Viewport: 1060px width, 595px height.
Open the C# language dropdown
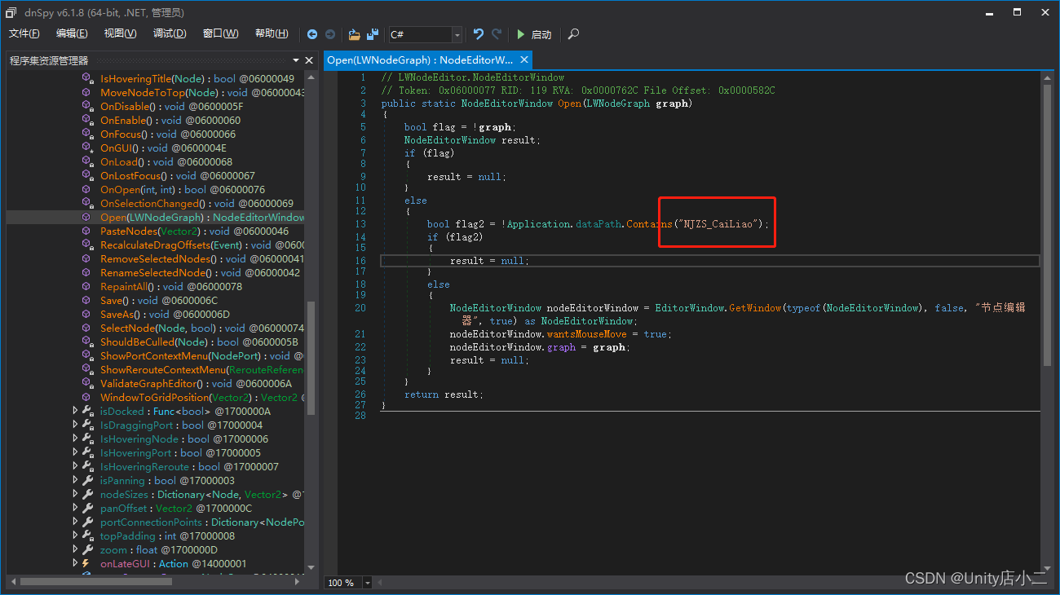point(456,34)
